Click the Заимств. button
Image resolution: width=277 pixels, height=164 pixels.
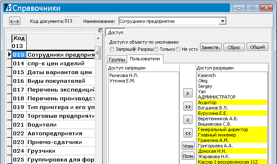pos(211,47)
